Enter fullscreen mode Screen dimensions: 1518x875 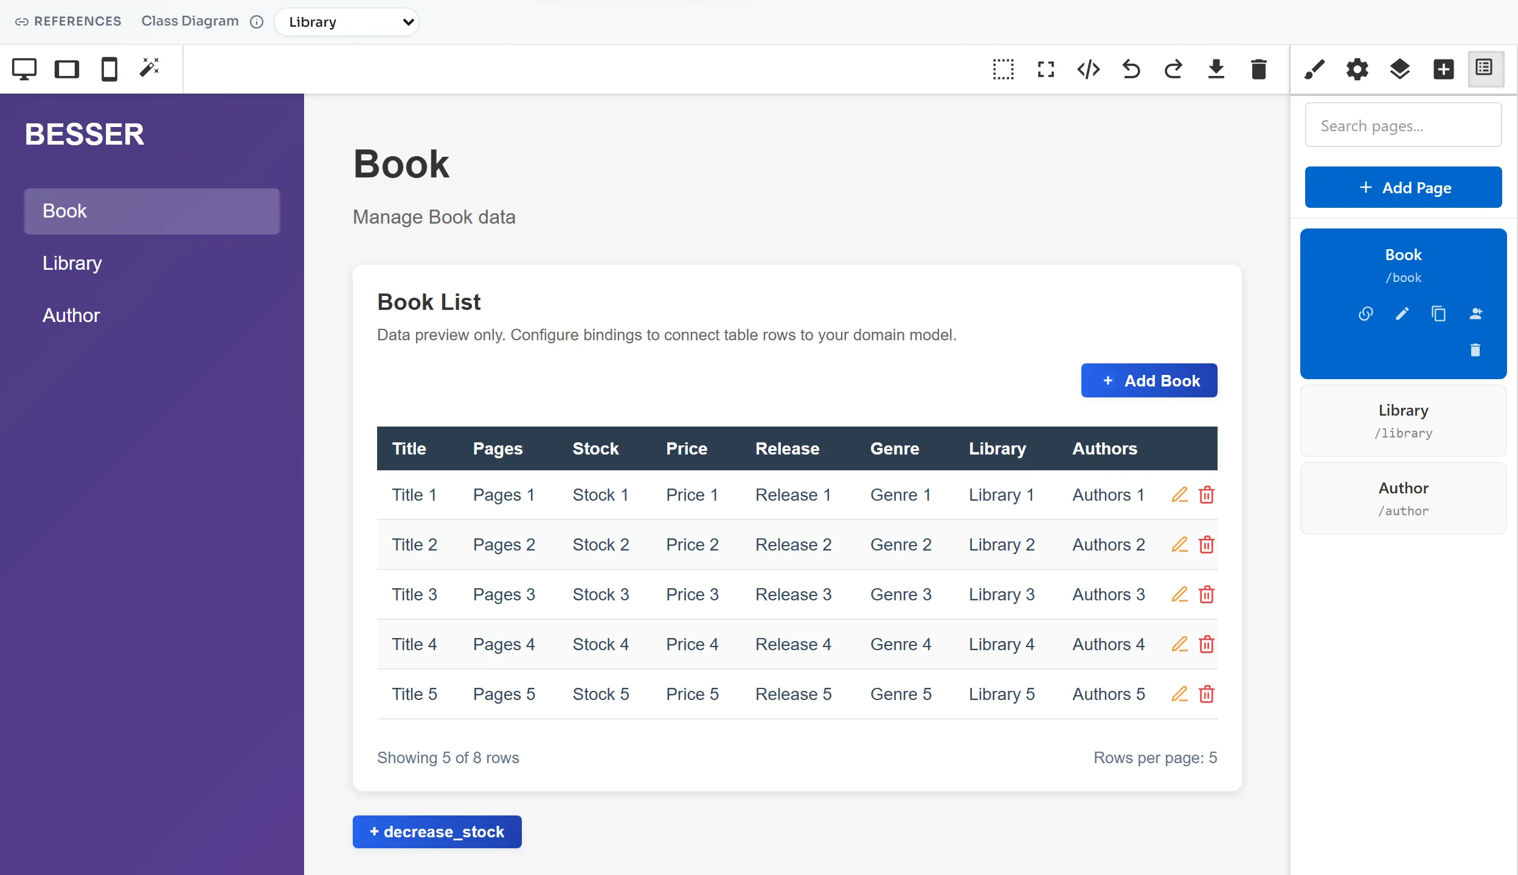tap(1045, 69)
